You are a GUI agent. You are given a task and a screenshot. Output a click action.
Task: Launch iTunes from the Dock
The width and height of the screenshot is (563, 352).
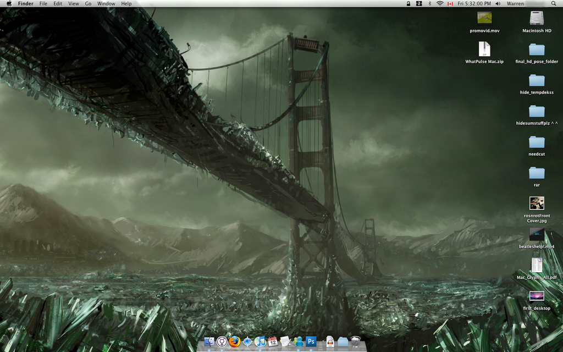coord(260,341)
